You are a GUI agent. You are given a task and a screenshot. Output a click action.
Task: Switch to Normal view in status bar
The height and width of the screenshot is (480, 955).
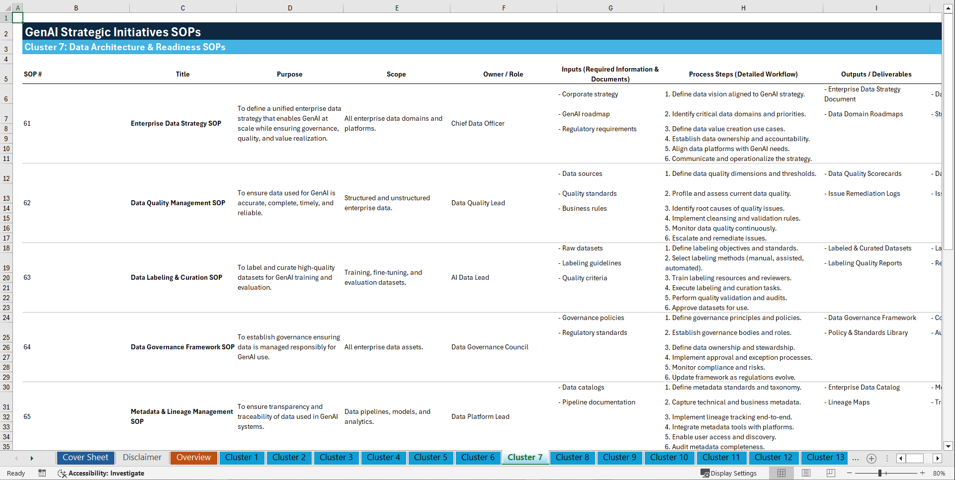pos(781,473)
